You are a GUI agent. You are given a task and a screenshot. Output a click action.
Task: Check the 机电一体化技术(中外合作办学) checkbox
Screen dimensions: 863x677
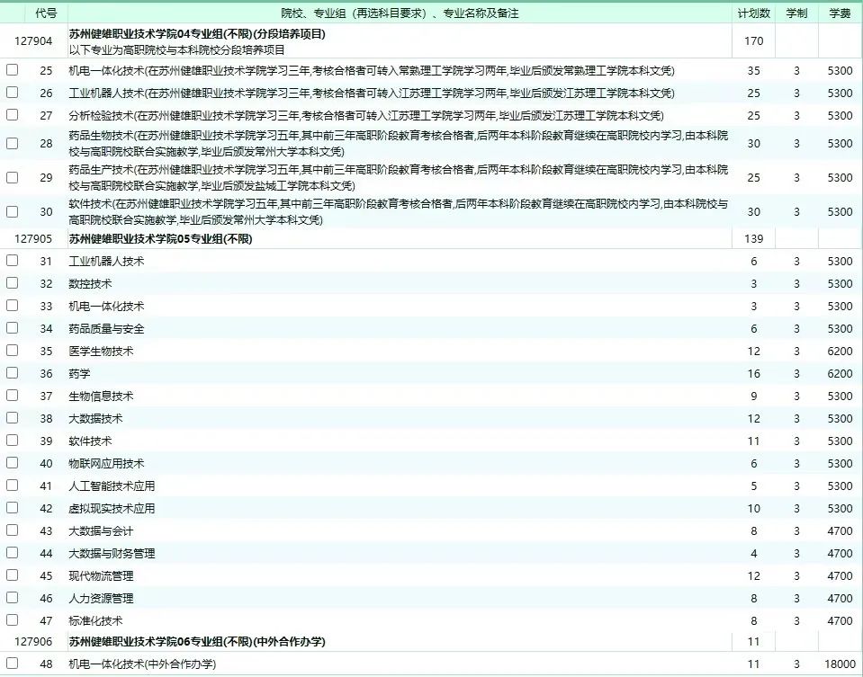[12, 664]
